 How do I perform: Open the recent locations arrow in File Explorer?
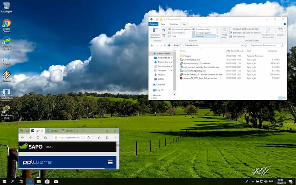point(161,46)
